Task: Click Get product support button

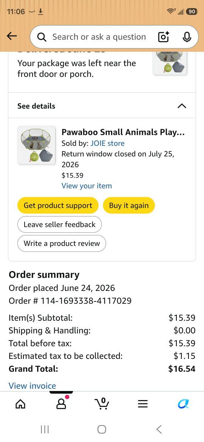Action: [58, 205]
